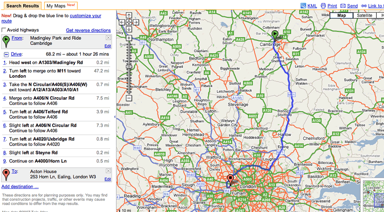Pan the map down with the arrow
Image resolution: width=384 pixels, height=212 pixels.
pyautogui.click(x=129, y=29)
